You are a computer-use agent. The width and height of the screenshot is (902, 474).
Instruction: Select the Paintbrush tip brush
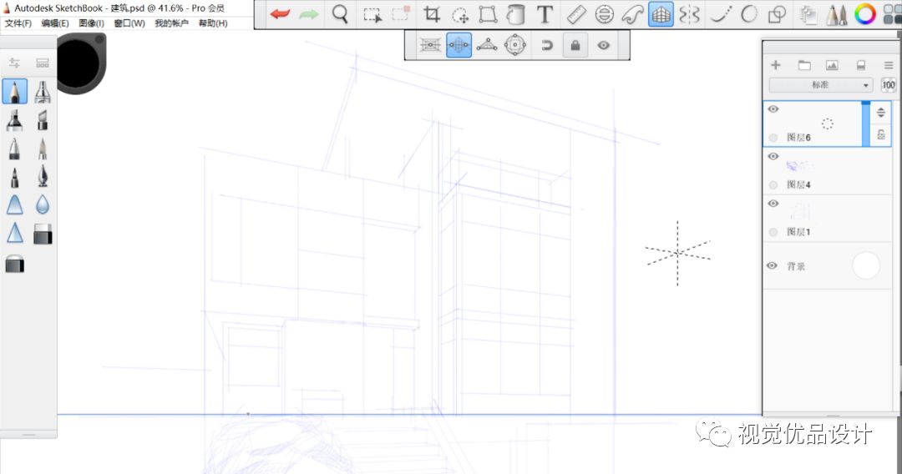coord(43,149)
